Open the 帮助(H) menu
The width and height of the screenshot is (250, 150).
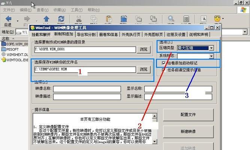click(x=94, y=10)
